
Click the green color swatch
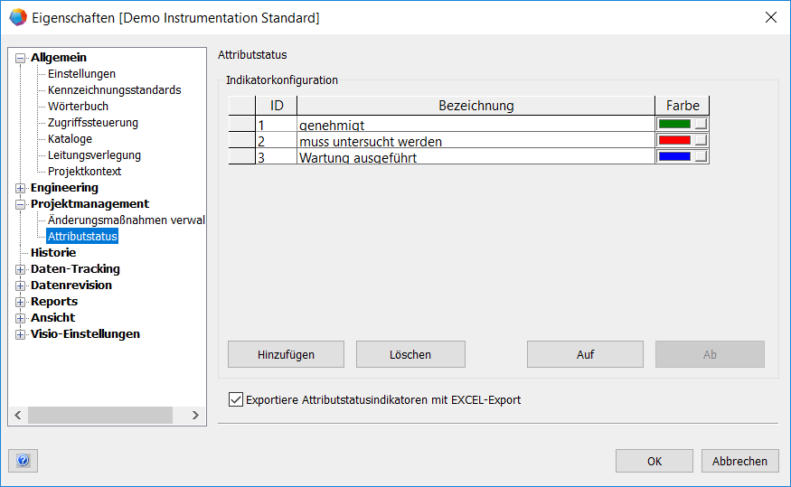(674, 124)
